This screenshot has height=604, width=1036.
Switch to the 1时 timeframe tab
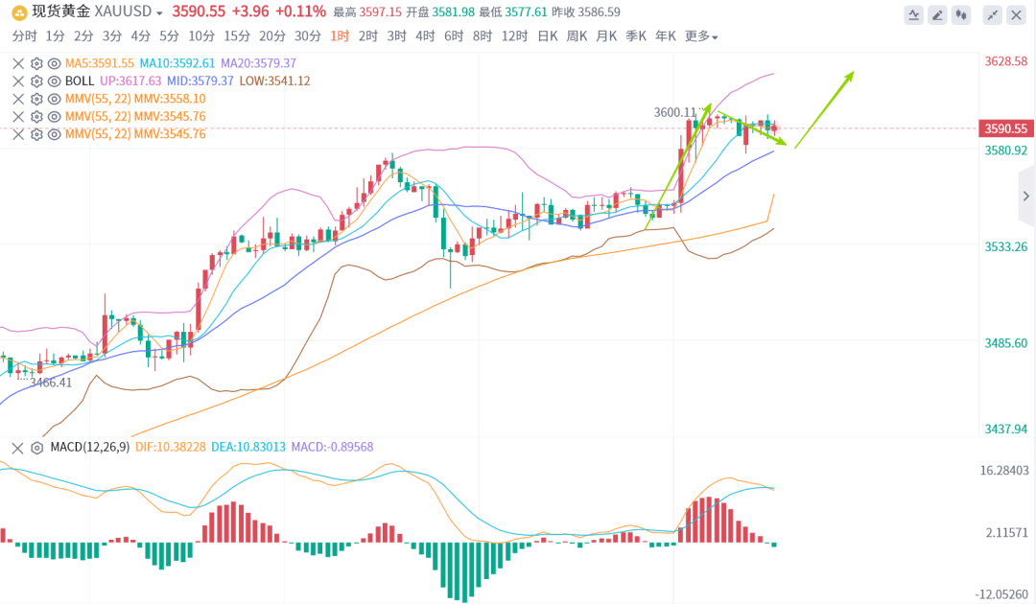coord(340,36)
